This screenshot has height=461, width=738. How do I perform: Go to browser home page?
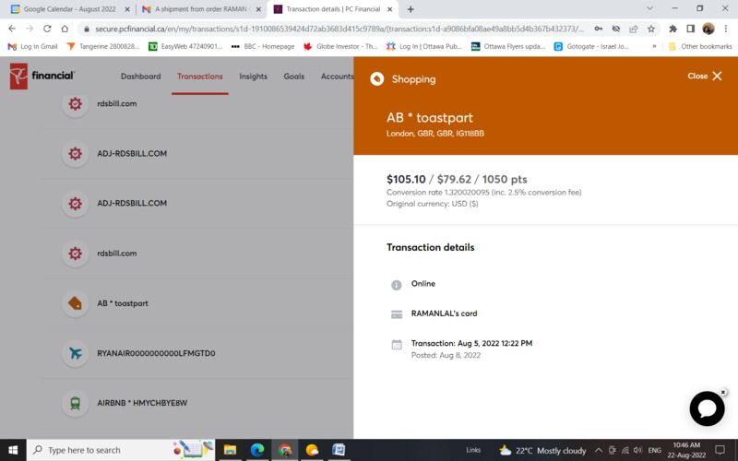65,29
